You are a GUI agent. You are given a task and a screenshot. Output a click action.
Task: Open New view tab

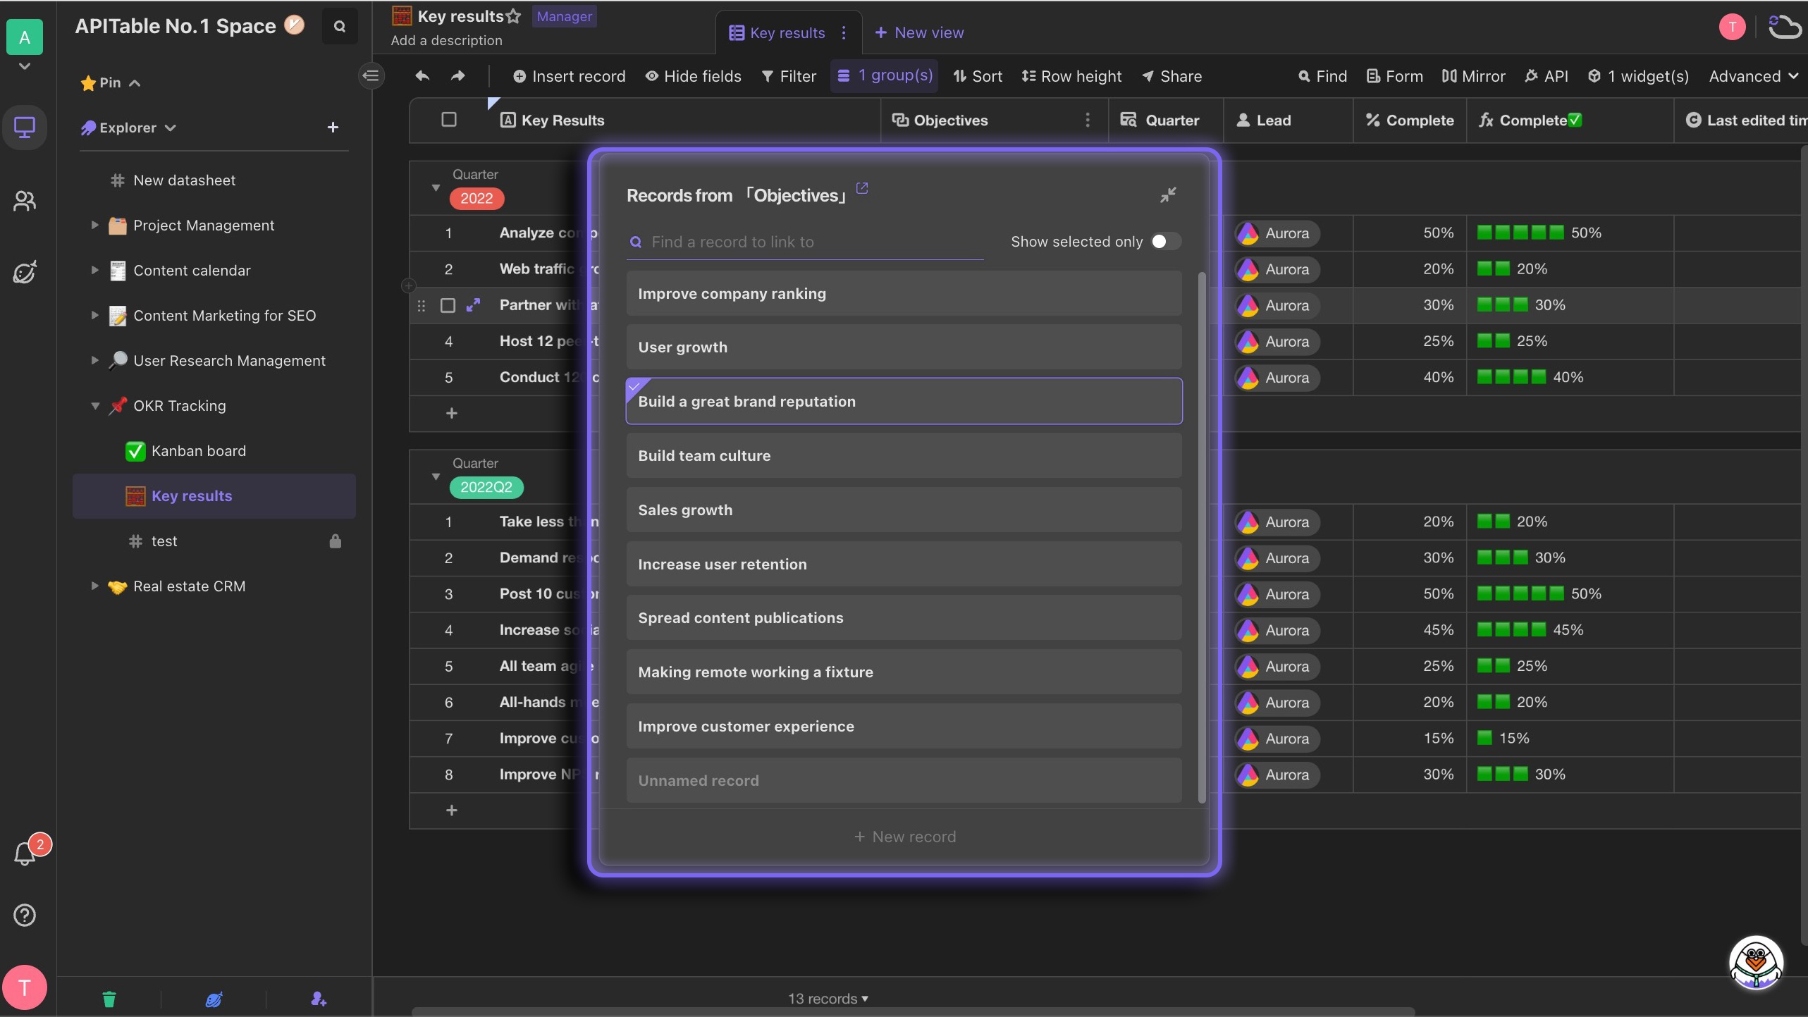[x=919, y=32]
